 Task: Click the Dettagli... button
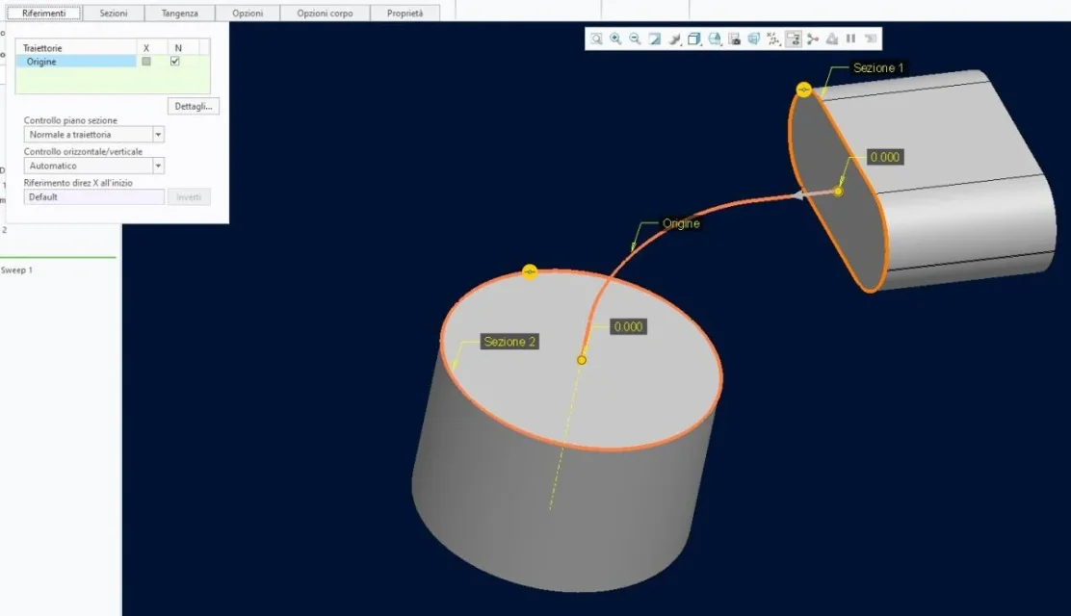[193, 106]
